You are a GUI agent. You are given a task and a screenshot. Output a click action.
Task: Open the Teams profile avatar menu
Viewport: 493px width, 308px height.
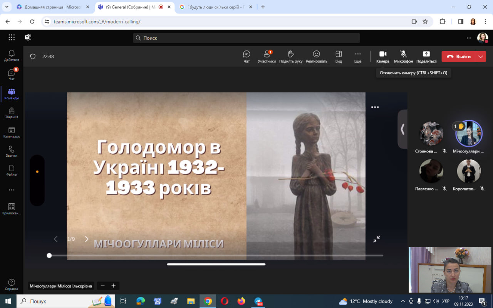(483, 38)
